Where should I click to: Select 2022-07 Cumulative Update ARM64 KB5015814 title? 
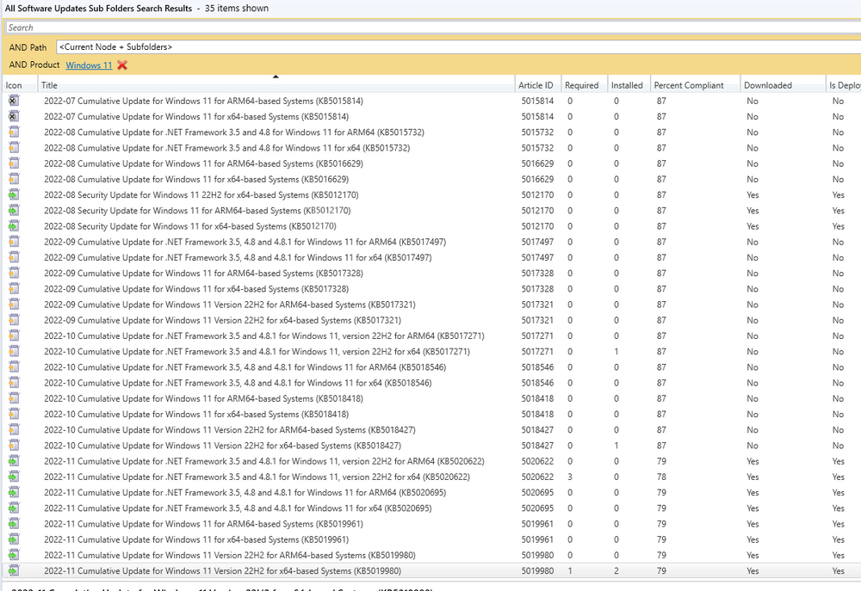203,101
